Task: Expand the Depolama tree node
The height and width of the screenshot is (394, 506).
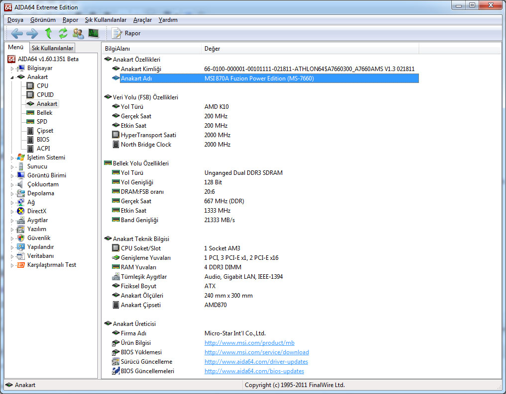Action: [12, 194]
